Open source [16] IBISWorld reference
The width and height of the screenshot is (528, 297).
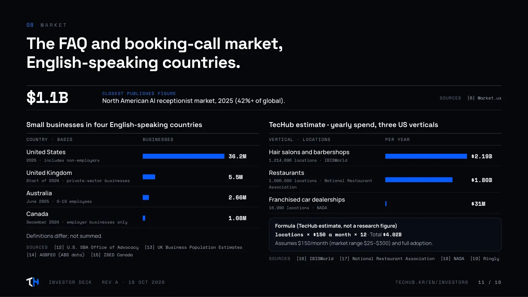(315, 259)
